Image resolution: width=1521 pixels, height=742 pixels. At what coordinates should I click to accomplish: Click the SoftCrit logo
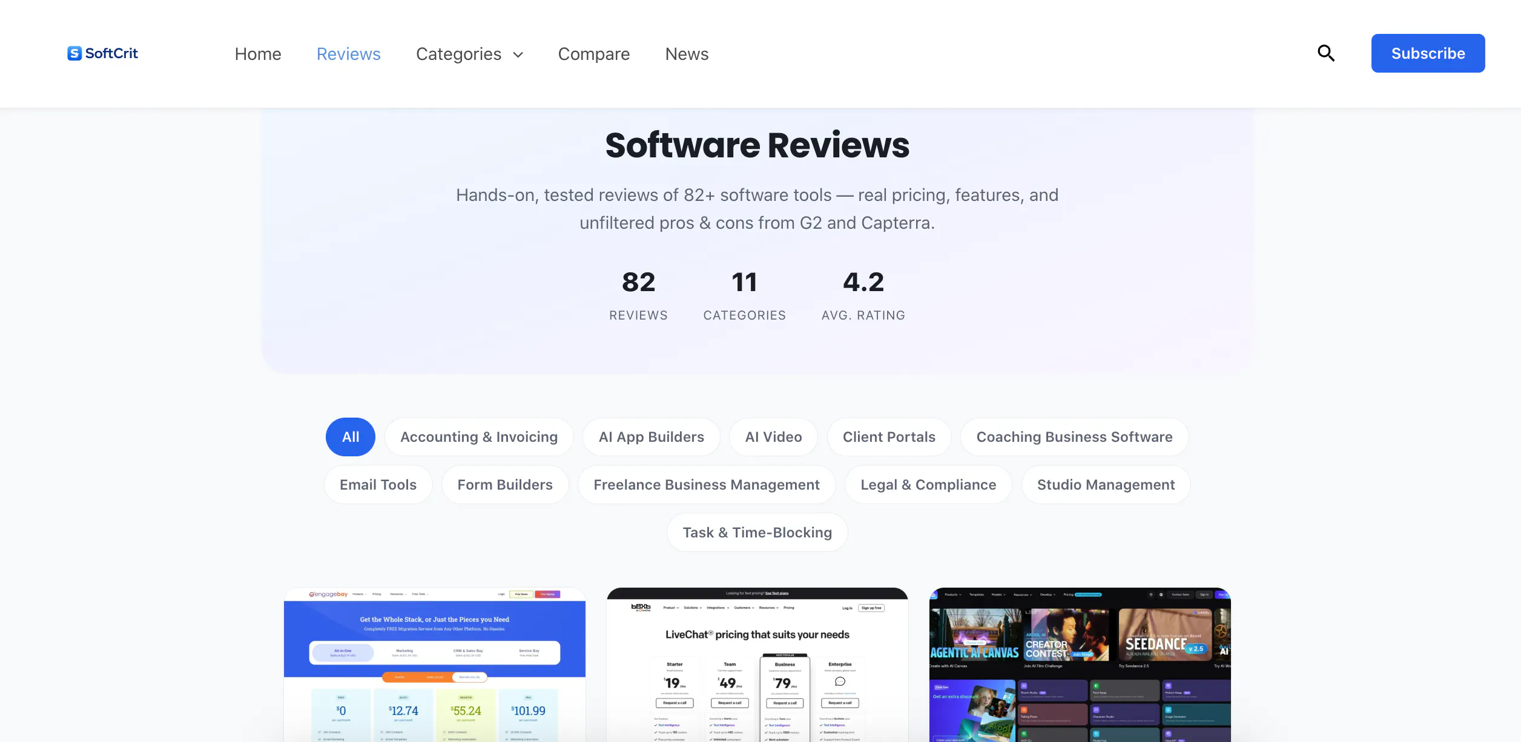click(102, 53)
